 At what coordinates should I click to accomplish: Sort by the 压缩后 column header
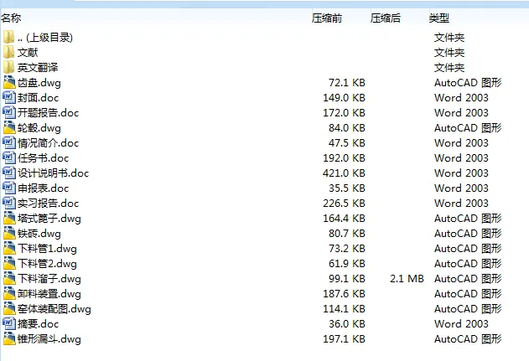click(x=386, y=18)
